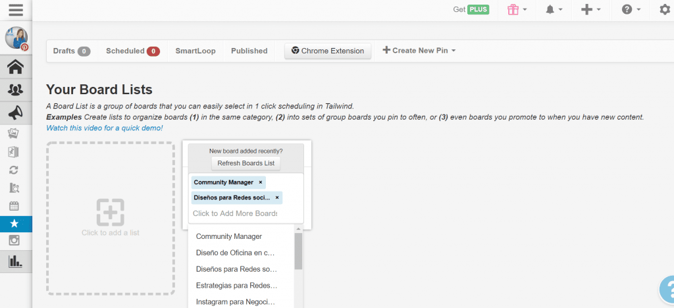Open the 'Watch this video for a quick demo!' link
Viewport: 674px width, 308px height.
tap(105, 128)
